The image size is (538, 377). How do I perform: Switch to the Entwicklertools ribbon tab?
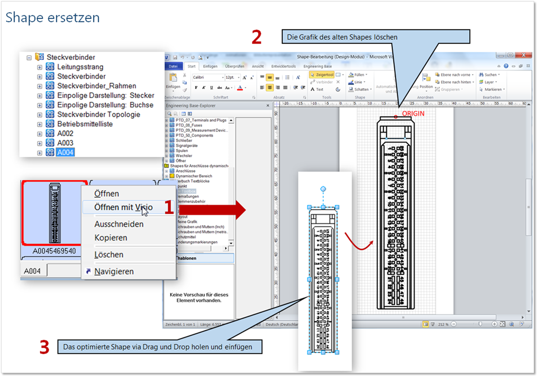pyautogui.click(x=283, y=67)
